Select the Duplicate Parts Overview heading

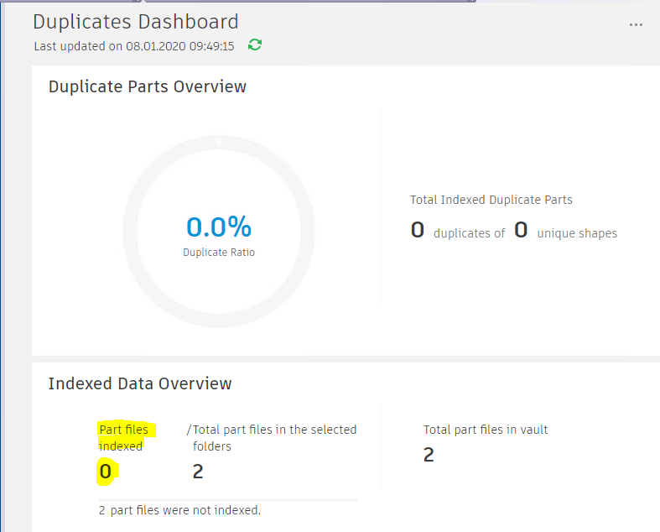tap(148, 86)
